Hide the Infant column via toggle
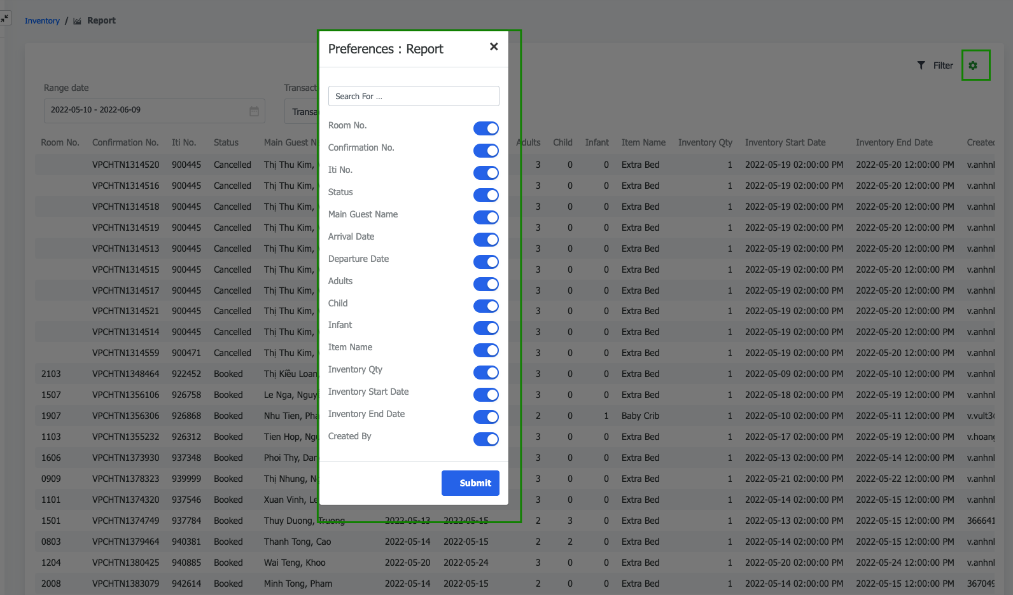This screenshot has width=1013, height=595. (486, 328)
